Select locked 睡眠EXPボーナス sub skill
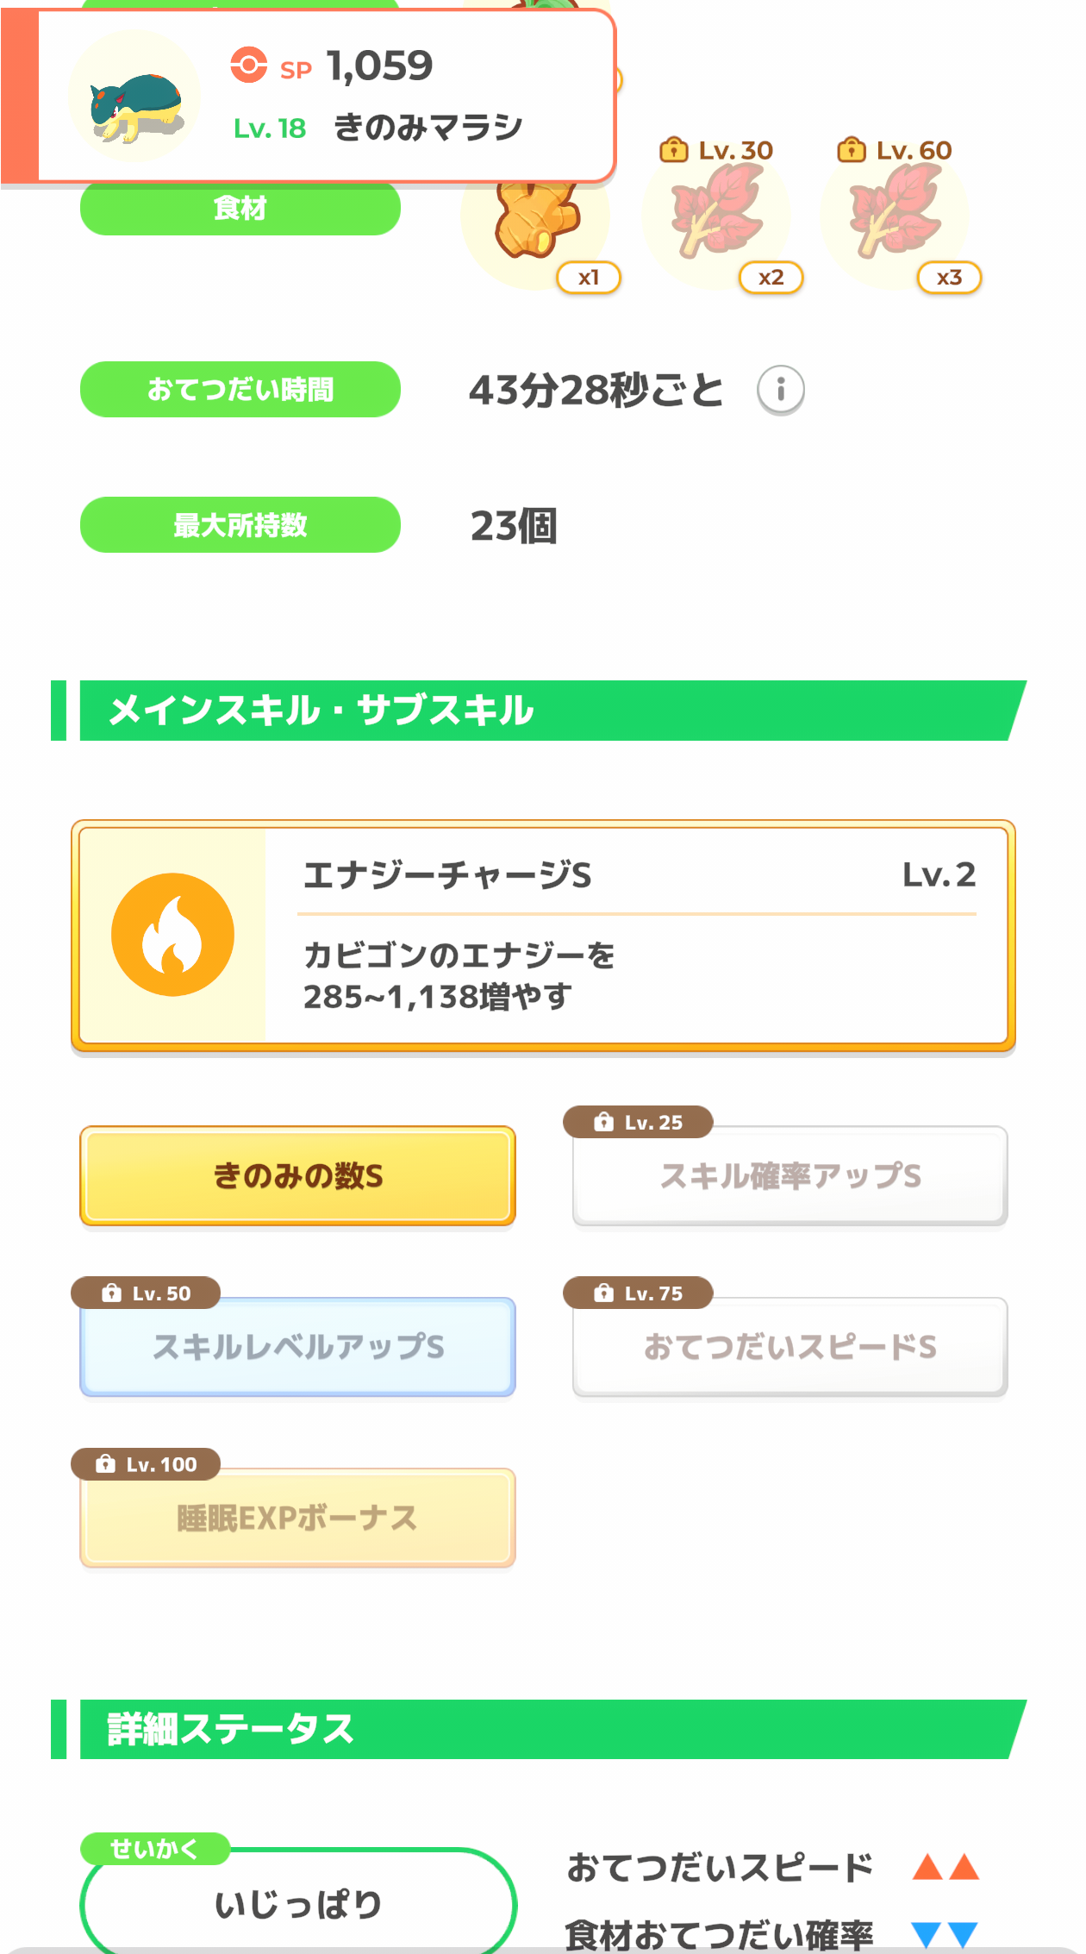1086x1954 pixels. click(x=297, y=1518)
